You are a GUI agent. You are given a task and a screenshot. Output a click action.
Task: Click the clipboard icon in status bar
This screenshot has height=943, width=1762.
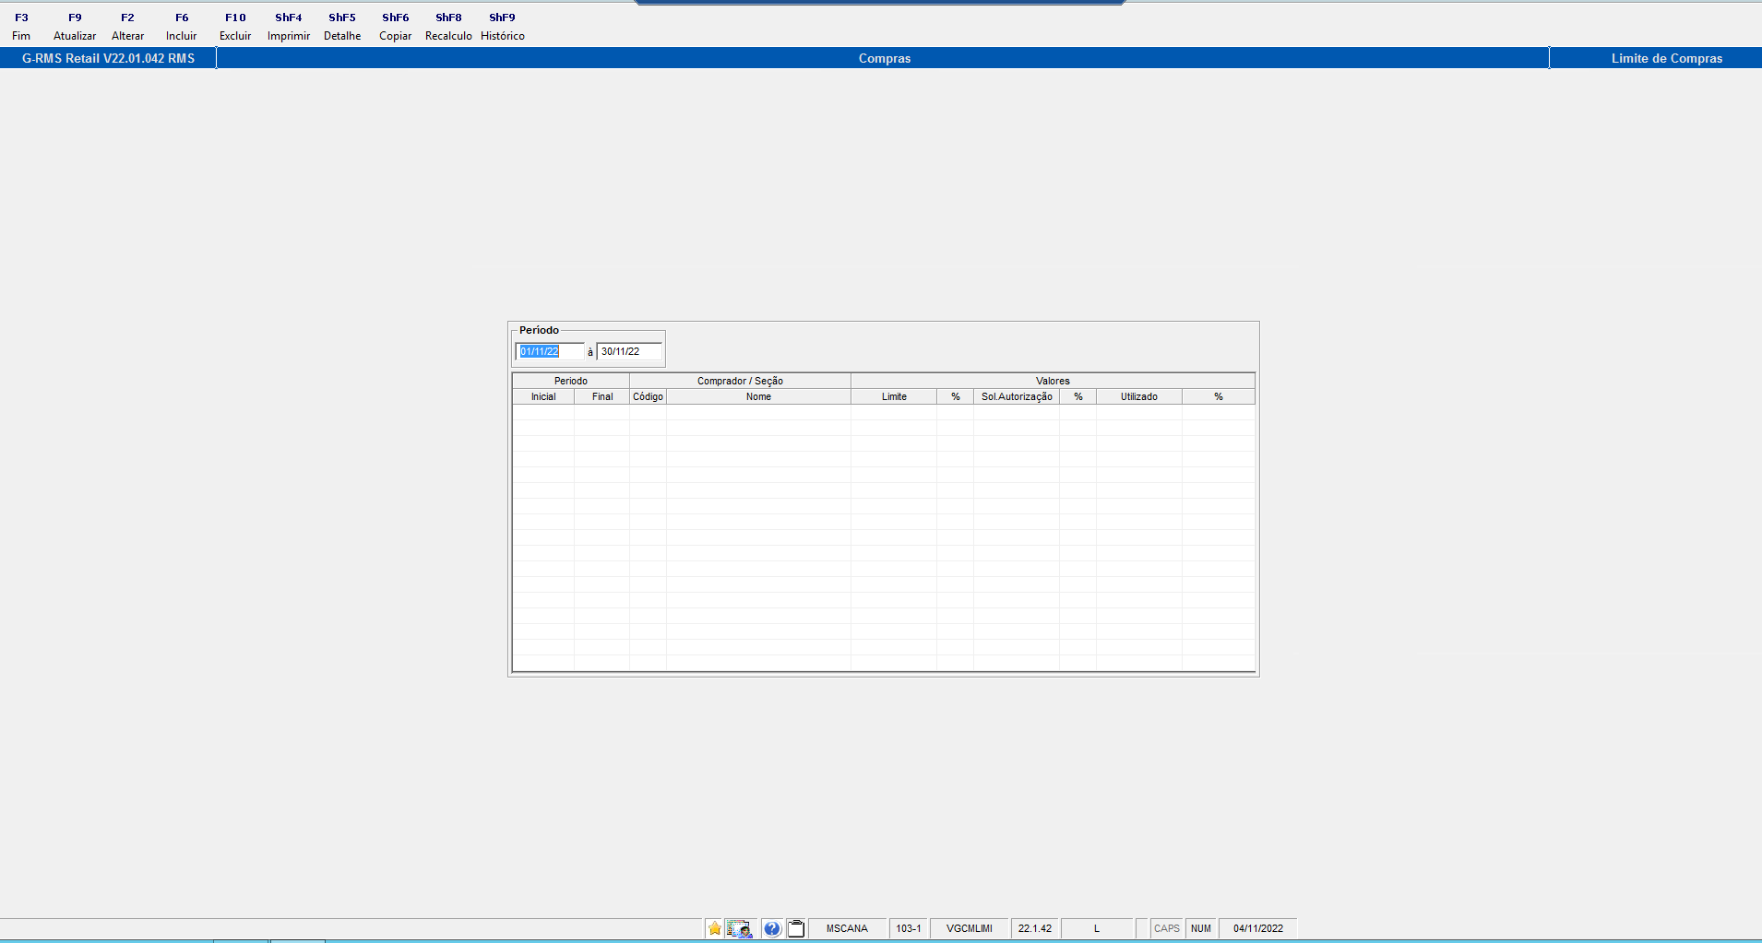pos(796,928)
